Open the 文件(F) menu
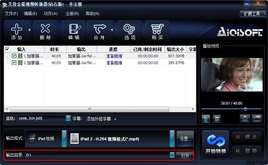268x165 pixels. click(x=11, y=13)
